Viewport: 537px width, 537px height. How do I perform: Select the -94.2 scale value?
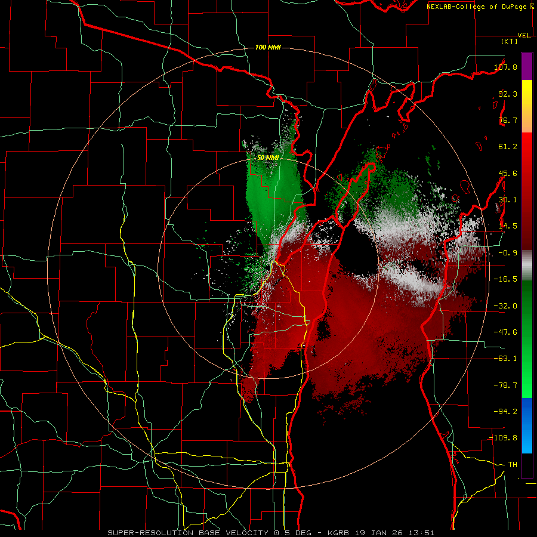(x=505, y=412)
